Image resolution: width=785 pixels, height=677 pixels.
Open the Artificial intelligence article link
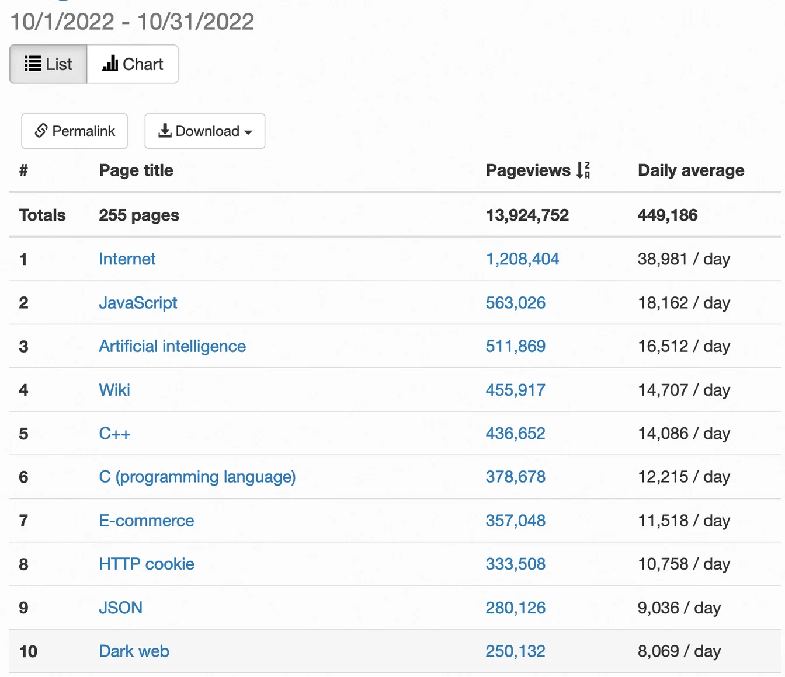click(172, 346)
